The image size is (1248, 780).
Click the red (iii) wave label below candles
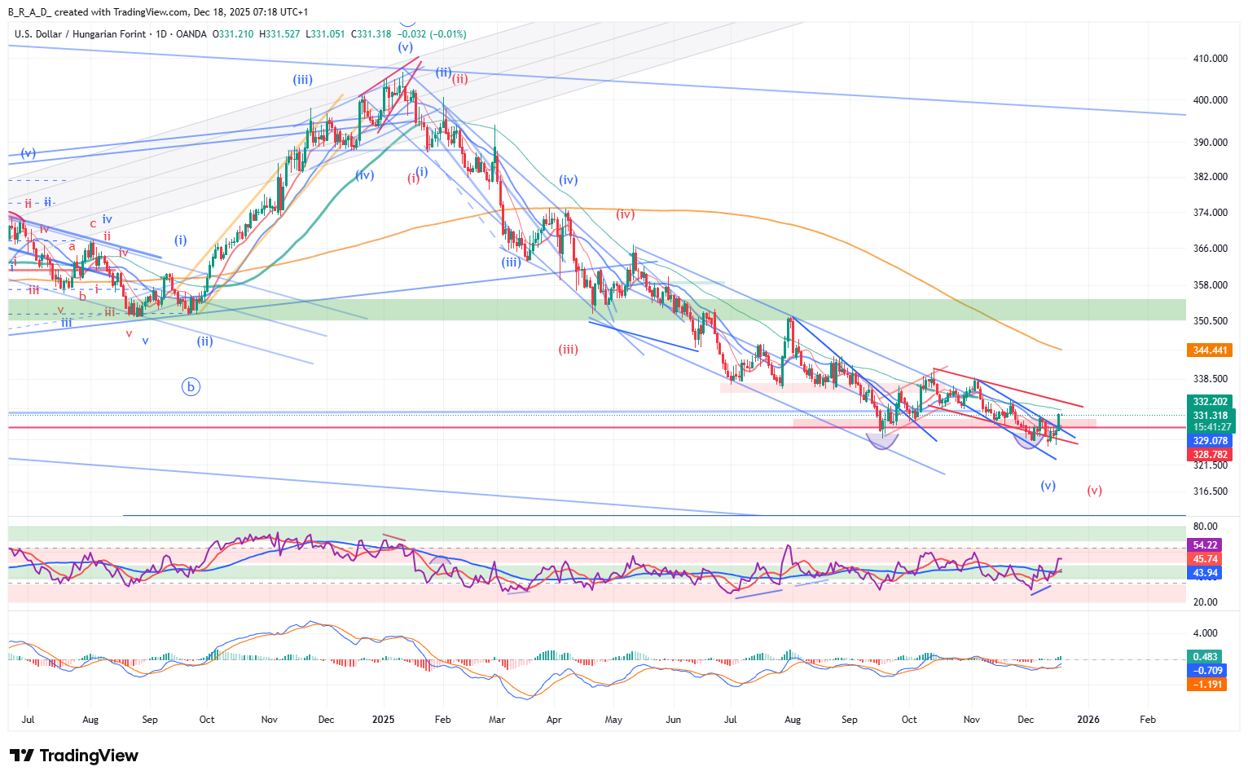click(x=568, y=350)
